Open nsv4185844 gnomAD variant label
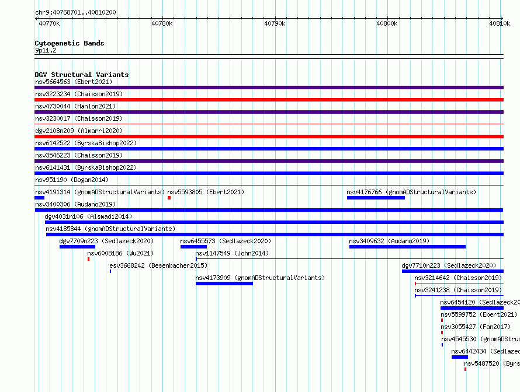 point(110,229)
